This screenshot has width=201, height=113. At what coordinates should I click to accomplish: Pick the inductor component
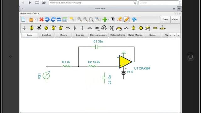pyautogui.click(x=90, y=28)
